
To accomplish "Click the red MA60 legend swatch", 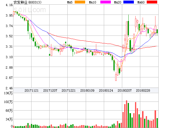I will 152,2.
